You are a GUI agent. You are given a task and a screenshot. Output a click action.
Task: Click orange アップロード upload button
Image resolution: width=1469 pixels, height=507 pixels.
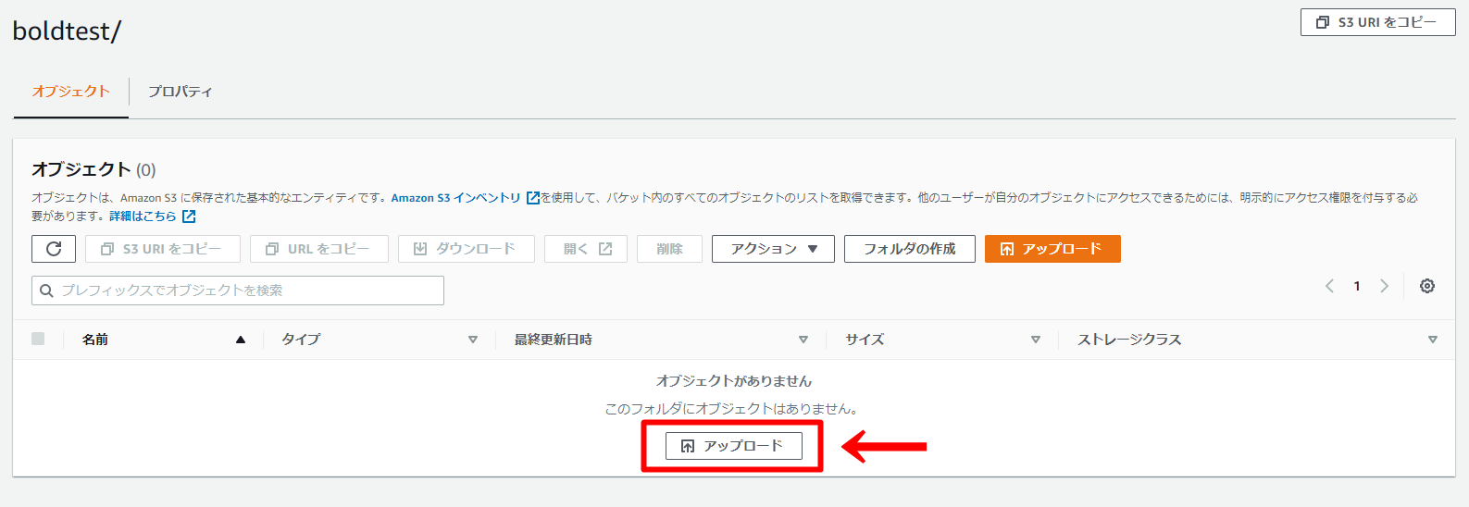1052,249
